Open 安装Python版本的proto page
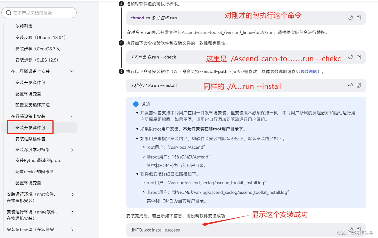378x238 pixels. (x=38, y=160)
